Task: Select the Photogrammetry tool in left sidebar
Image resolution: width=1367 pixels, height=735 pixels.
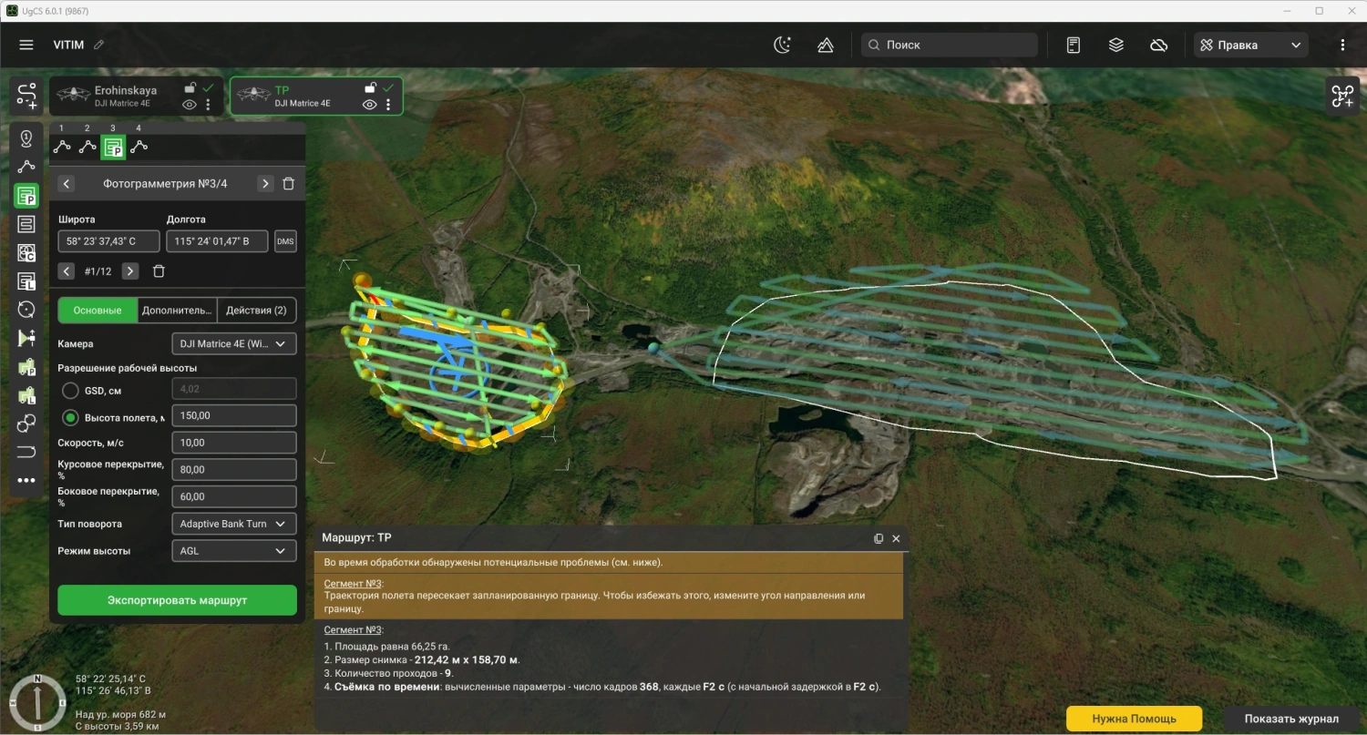Action: pyautogui.click(x=26, y=195)
